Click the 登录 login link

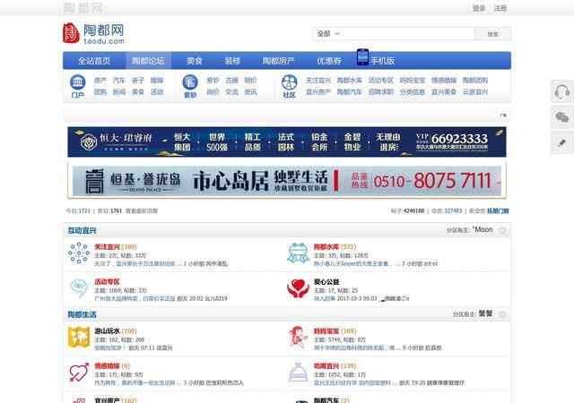478,8
